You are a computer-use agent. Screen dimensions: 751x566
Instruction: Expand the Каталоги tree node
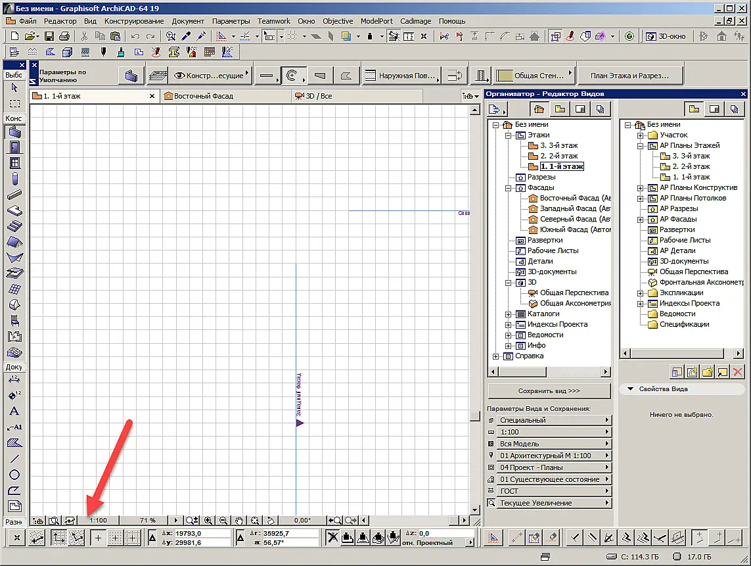[x=508, y=314]
